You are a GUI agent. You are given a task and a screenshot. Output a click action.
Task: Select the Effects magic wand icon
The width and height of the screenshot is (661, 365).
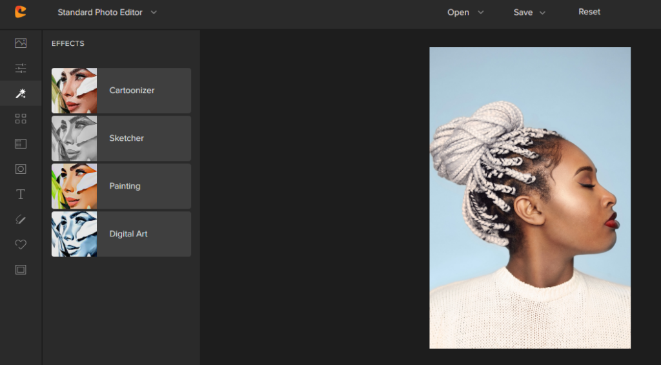click(x=21, y=93)
